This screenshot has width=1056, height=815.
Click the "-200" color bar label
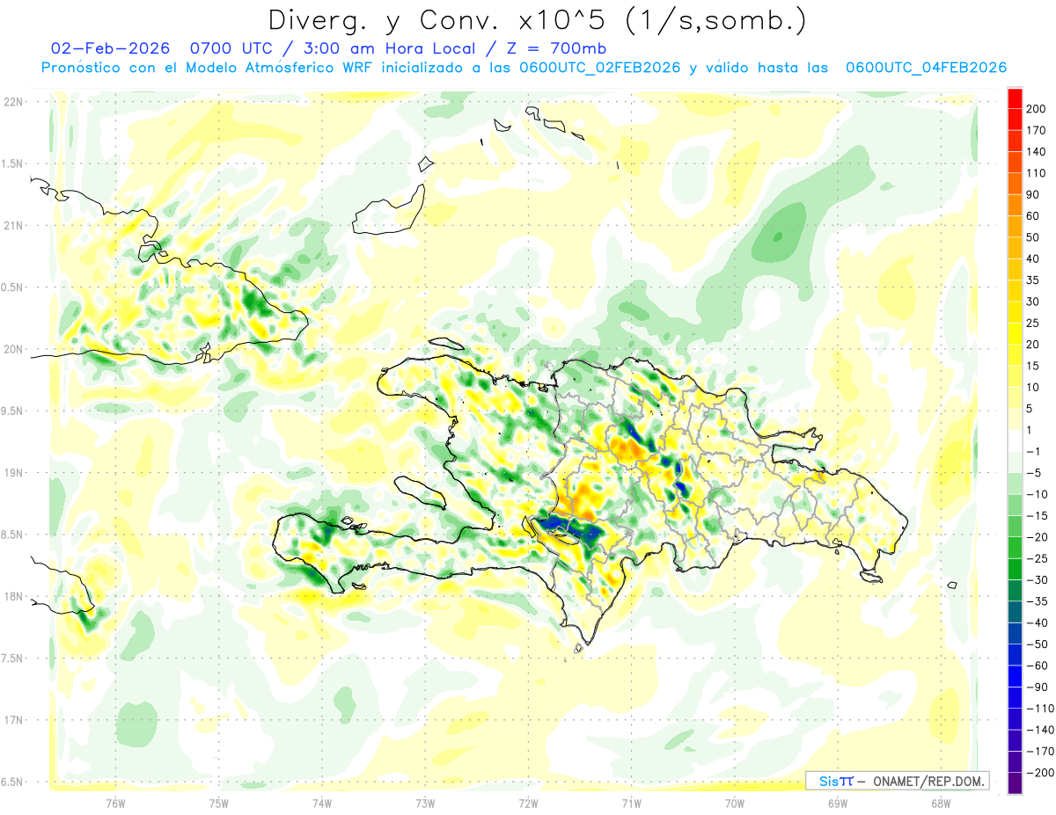pyautogui.click(x=1042, y=772)
